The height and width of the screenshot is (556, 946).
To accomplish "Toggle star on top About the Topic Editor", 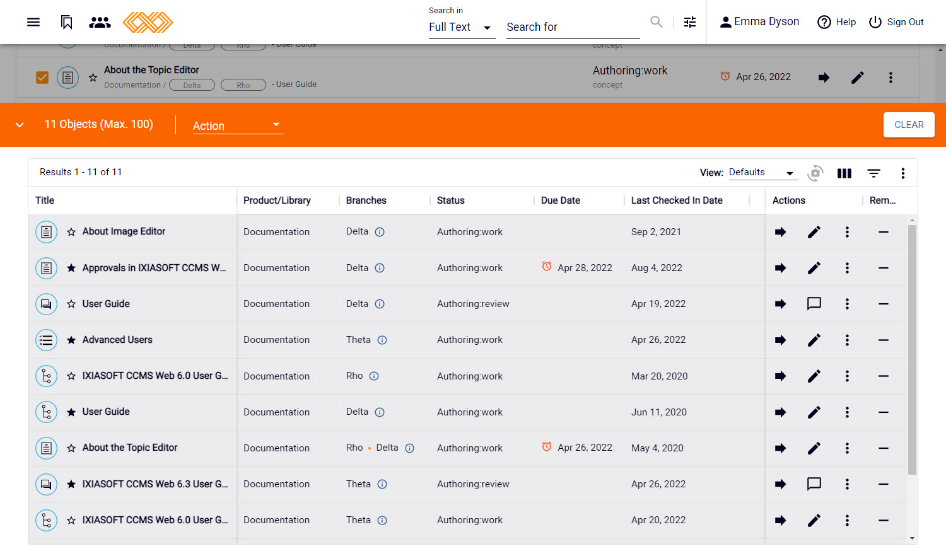I will (93, 78).
